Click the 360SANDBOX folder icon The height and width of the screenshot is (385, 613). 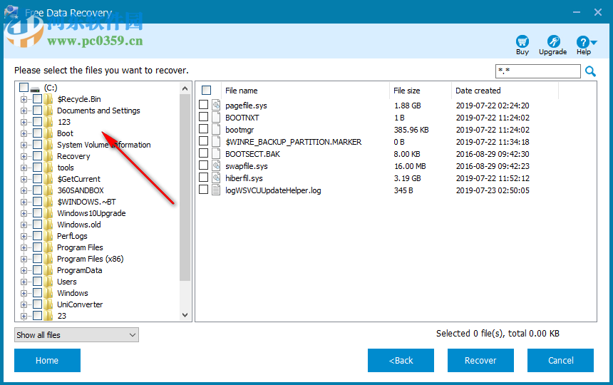coord(48,190)
